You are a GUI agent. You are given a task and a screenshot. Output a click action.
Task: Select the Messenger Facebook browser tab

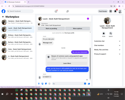15,2
